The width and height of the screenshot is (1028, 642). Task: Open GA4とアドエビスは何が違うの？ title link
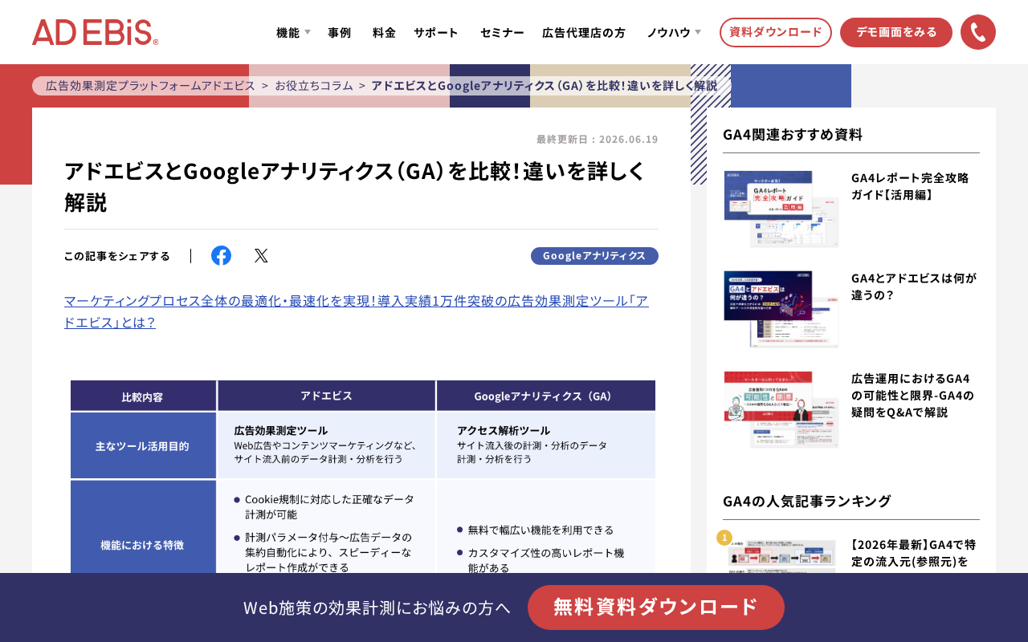point(914,286)
